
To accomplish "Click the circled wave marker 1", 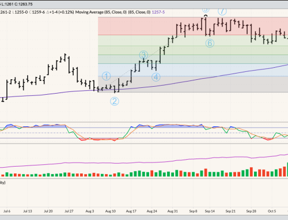I will click(106, 76).
